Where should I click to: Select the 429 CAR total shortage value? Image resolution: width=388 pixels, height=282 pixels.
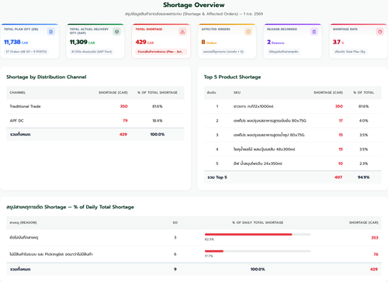(x=144, y=42)
